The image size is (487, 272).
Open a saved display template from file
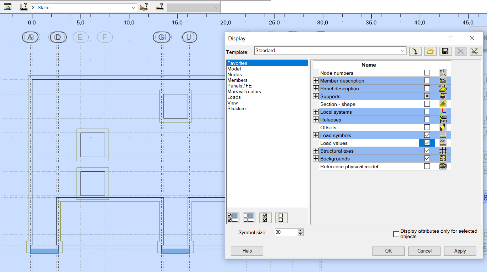[x=430, y=51]
